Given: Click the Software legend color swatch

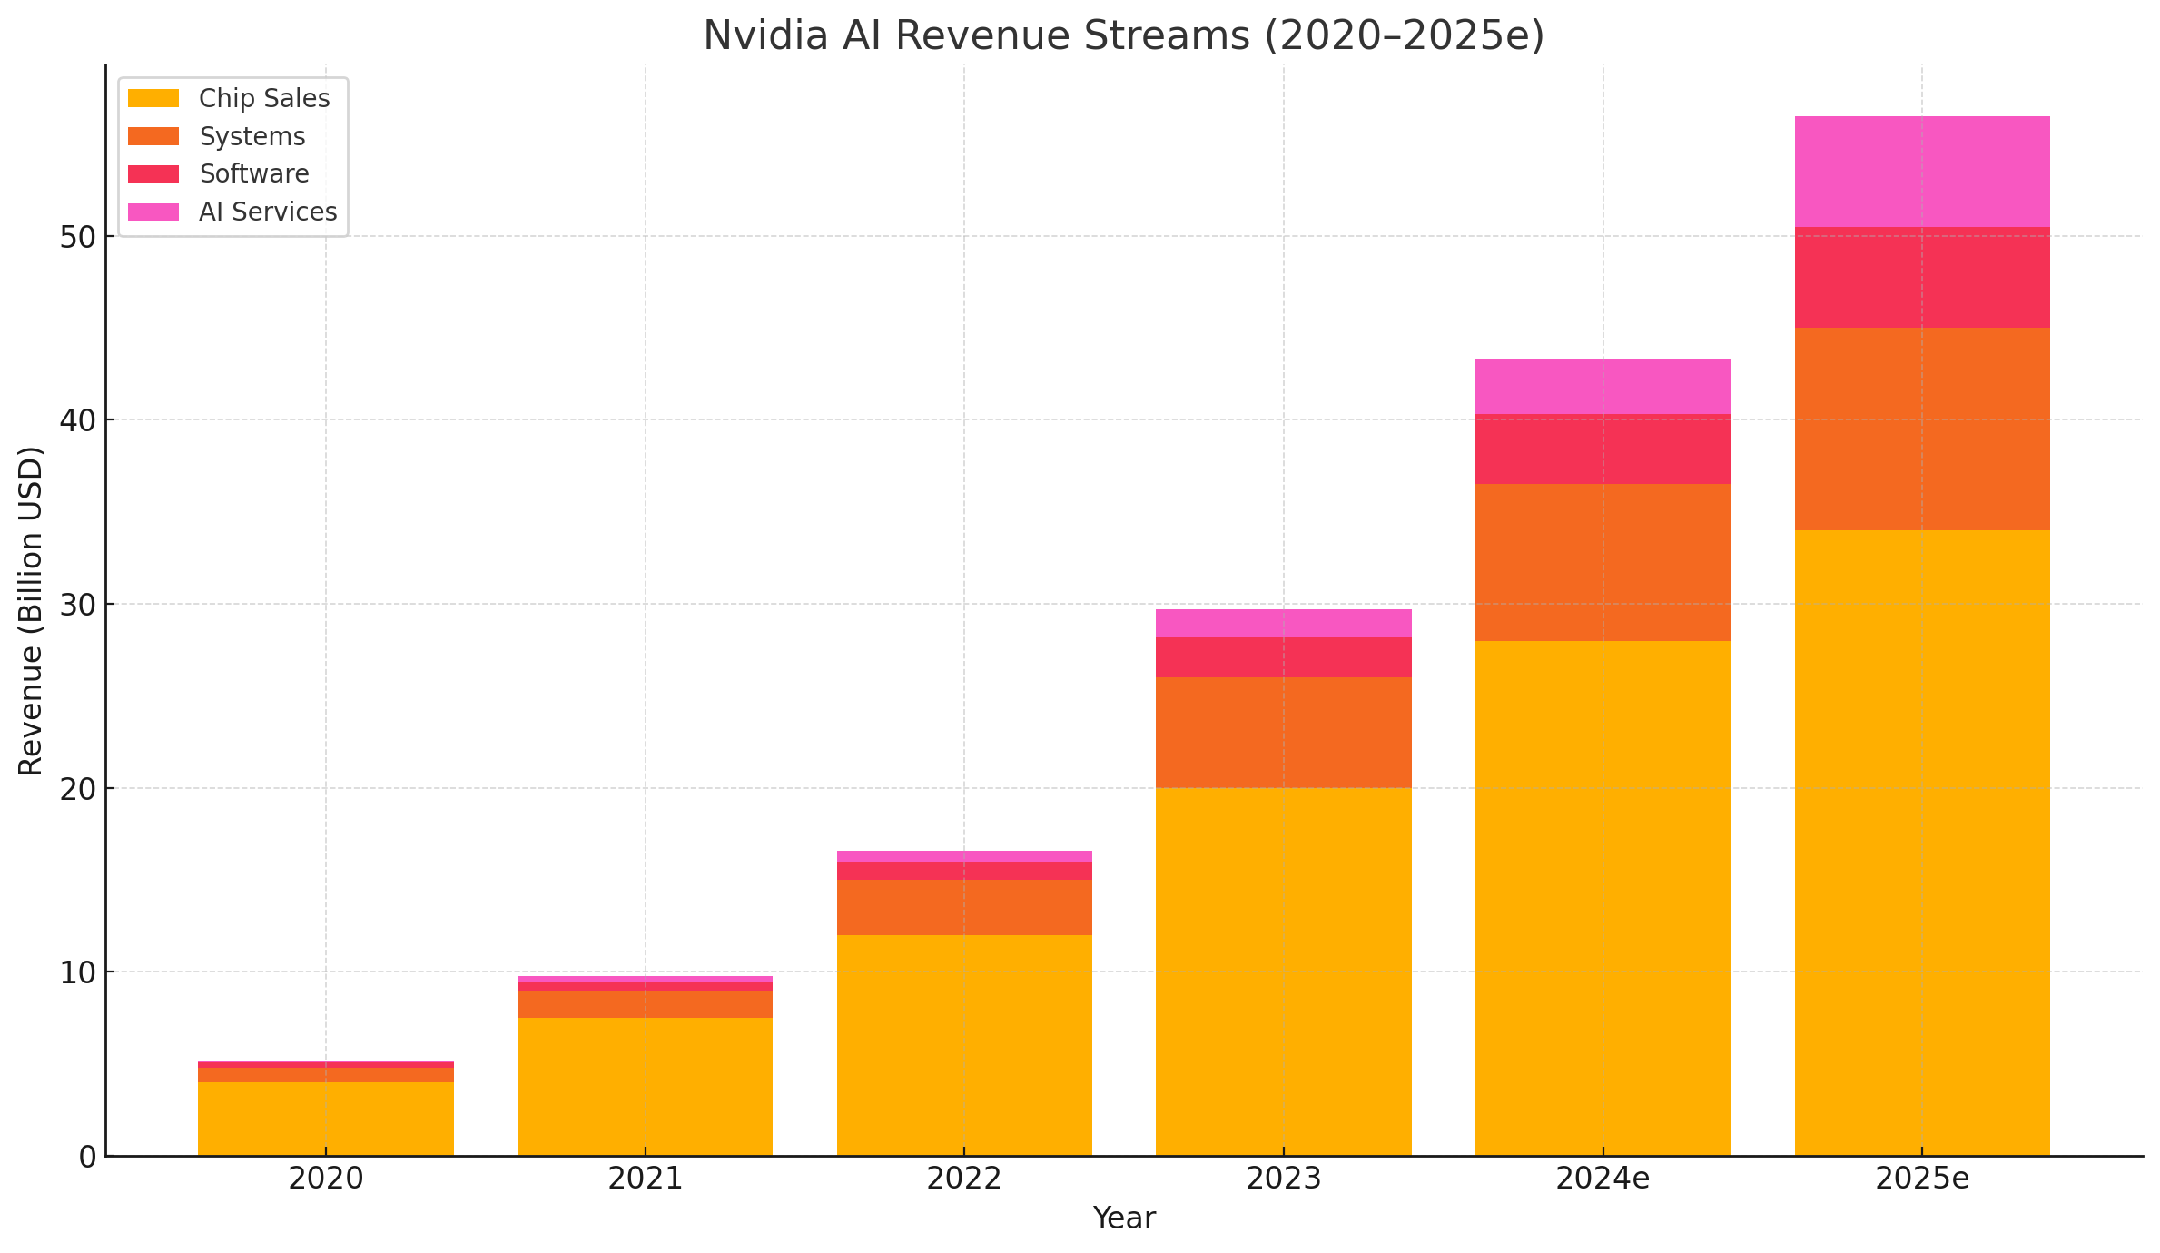Looking at the screenshot, I should tap(153, 173).
